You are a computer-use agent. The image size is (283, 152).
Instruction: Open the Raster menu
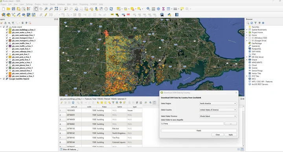(x=53, y=4)
